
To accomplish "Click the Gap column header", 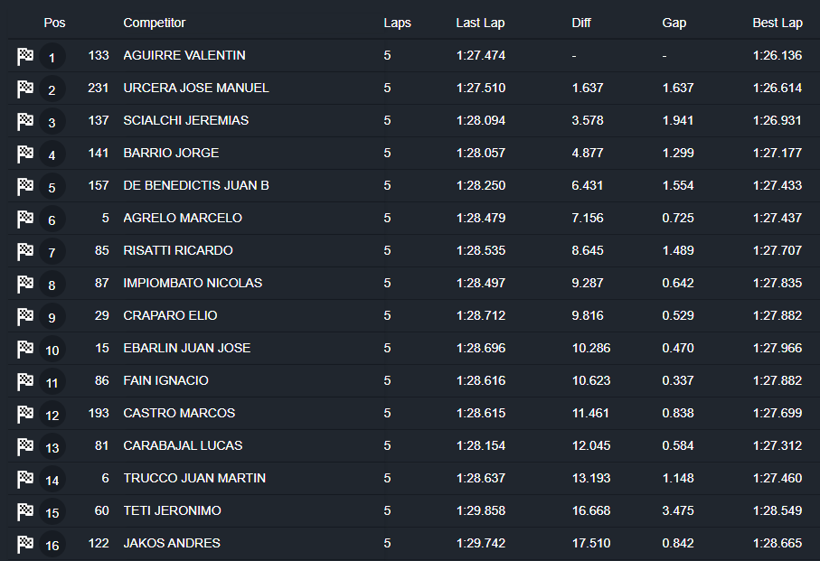I will click(x=674, y=23).
